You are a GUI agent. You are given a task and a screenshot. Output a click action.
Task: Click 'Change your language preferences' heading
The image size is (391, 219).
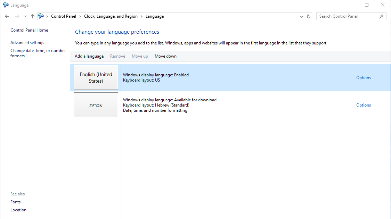click(117, 32)
